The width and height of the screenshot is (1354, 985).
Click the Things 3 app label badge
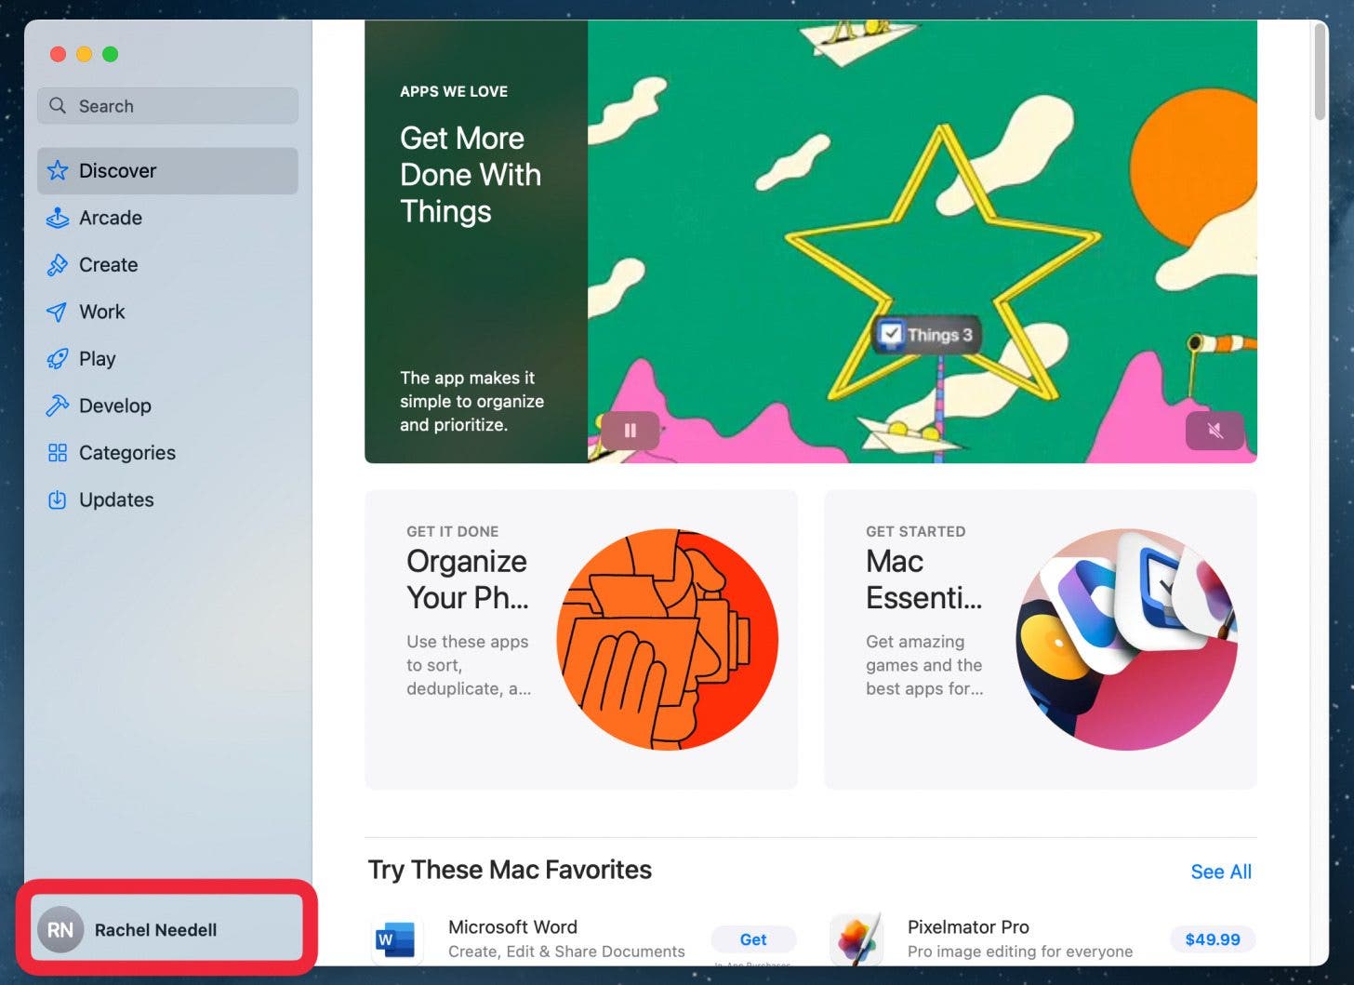(926, 335)
